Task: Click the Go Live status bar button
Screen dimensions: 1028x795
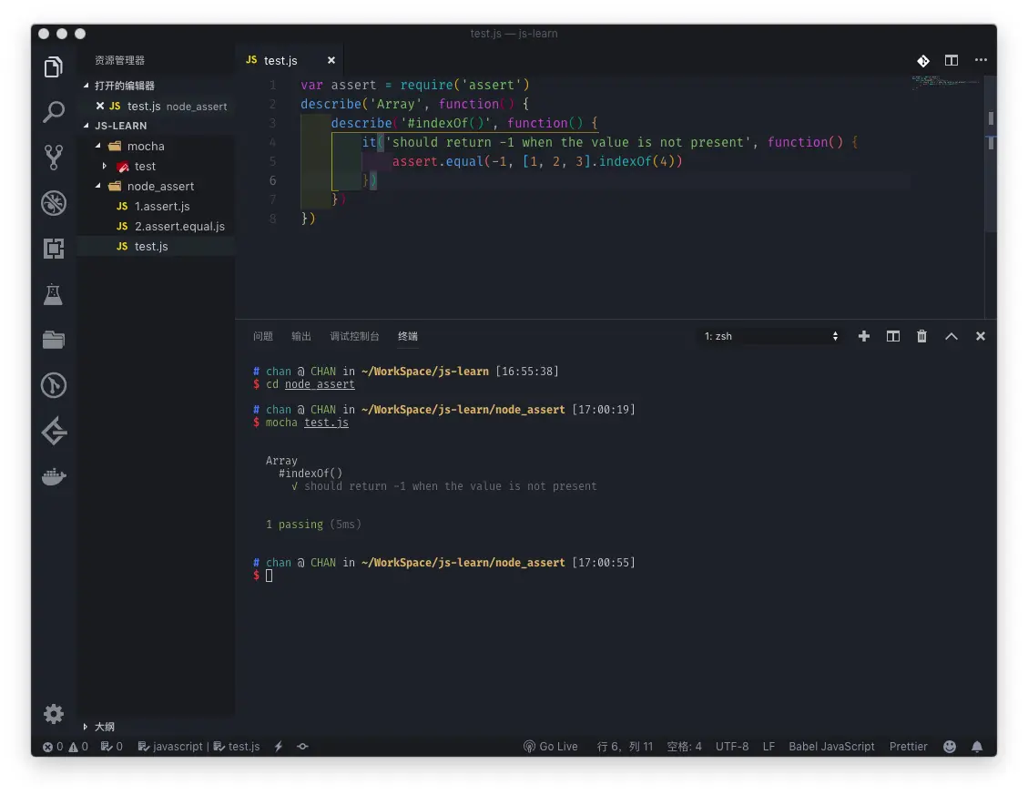Action: point(550,747)
